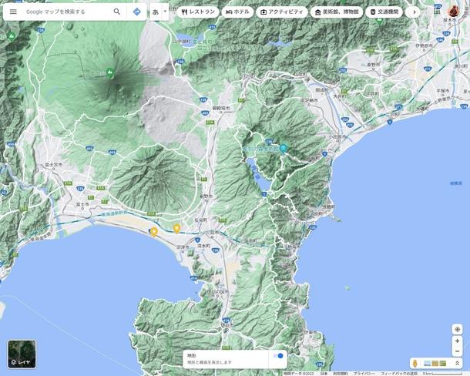470x376 pixels.
Task: Open the Google apps grid
Action: (x=437, y=11)
